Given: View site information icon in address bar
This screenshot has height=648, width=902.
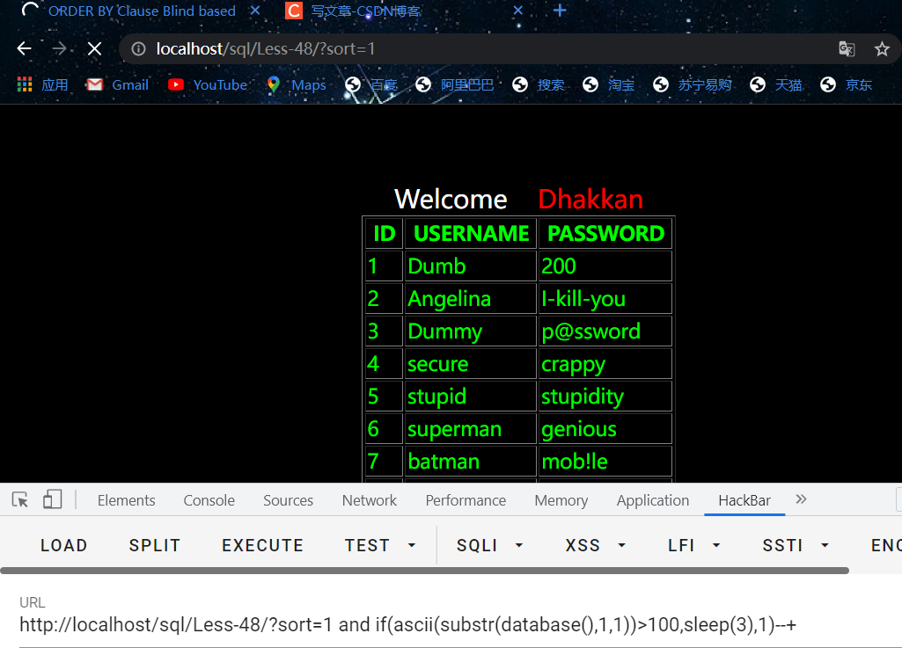Looking at the screenshot, I should 139,49.
